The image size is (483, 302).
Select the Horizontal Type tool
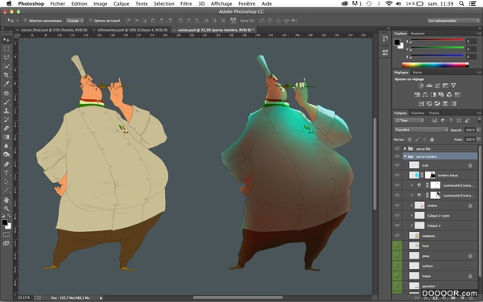pyautogui.click(x=6, y=173)
